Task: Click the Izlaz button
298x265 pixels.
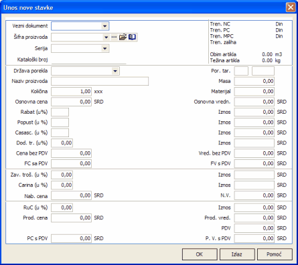Action: [237, 254]
